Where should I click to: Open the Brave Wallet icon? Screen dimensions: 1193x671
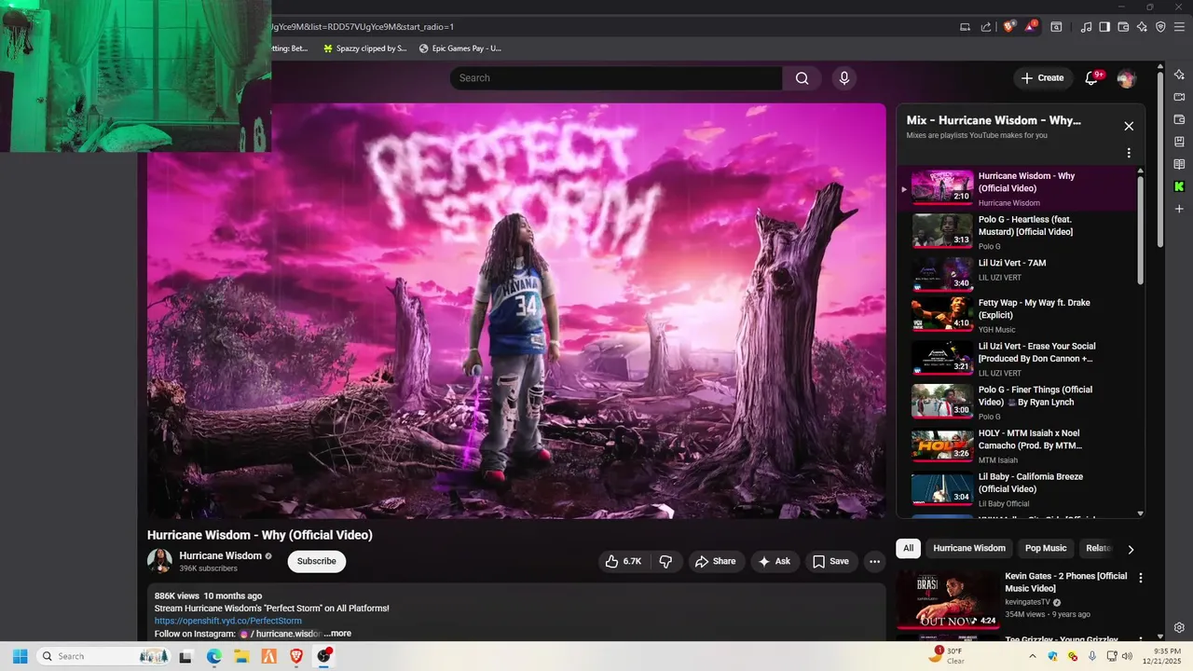(1123, 27)
